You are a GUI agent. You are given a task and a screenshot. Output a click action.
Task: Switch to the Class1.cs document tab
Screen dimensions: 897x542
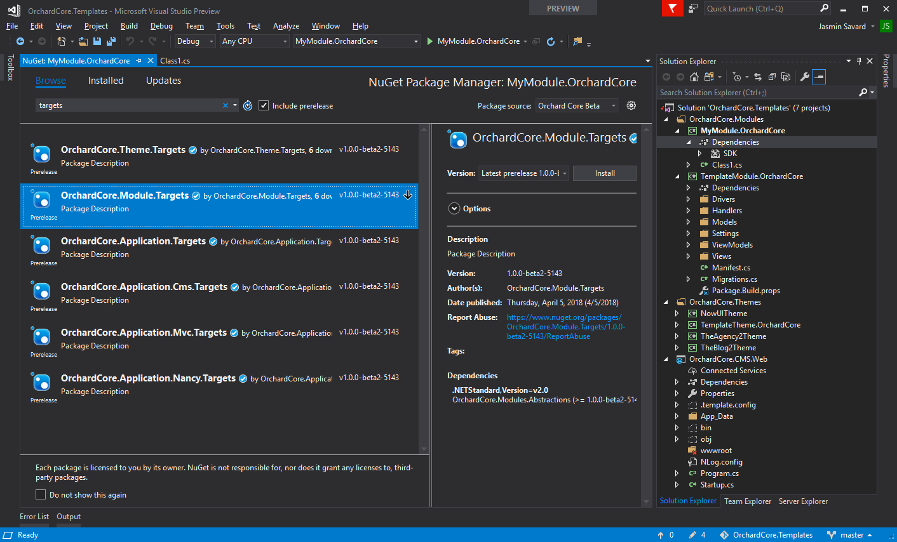pos(175,61)
